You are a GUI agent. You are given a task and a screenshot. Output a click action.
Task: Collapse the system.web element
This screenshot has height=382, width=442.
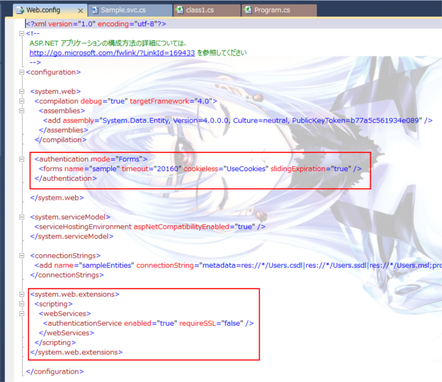(x=22, y=92)
